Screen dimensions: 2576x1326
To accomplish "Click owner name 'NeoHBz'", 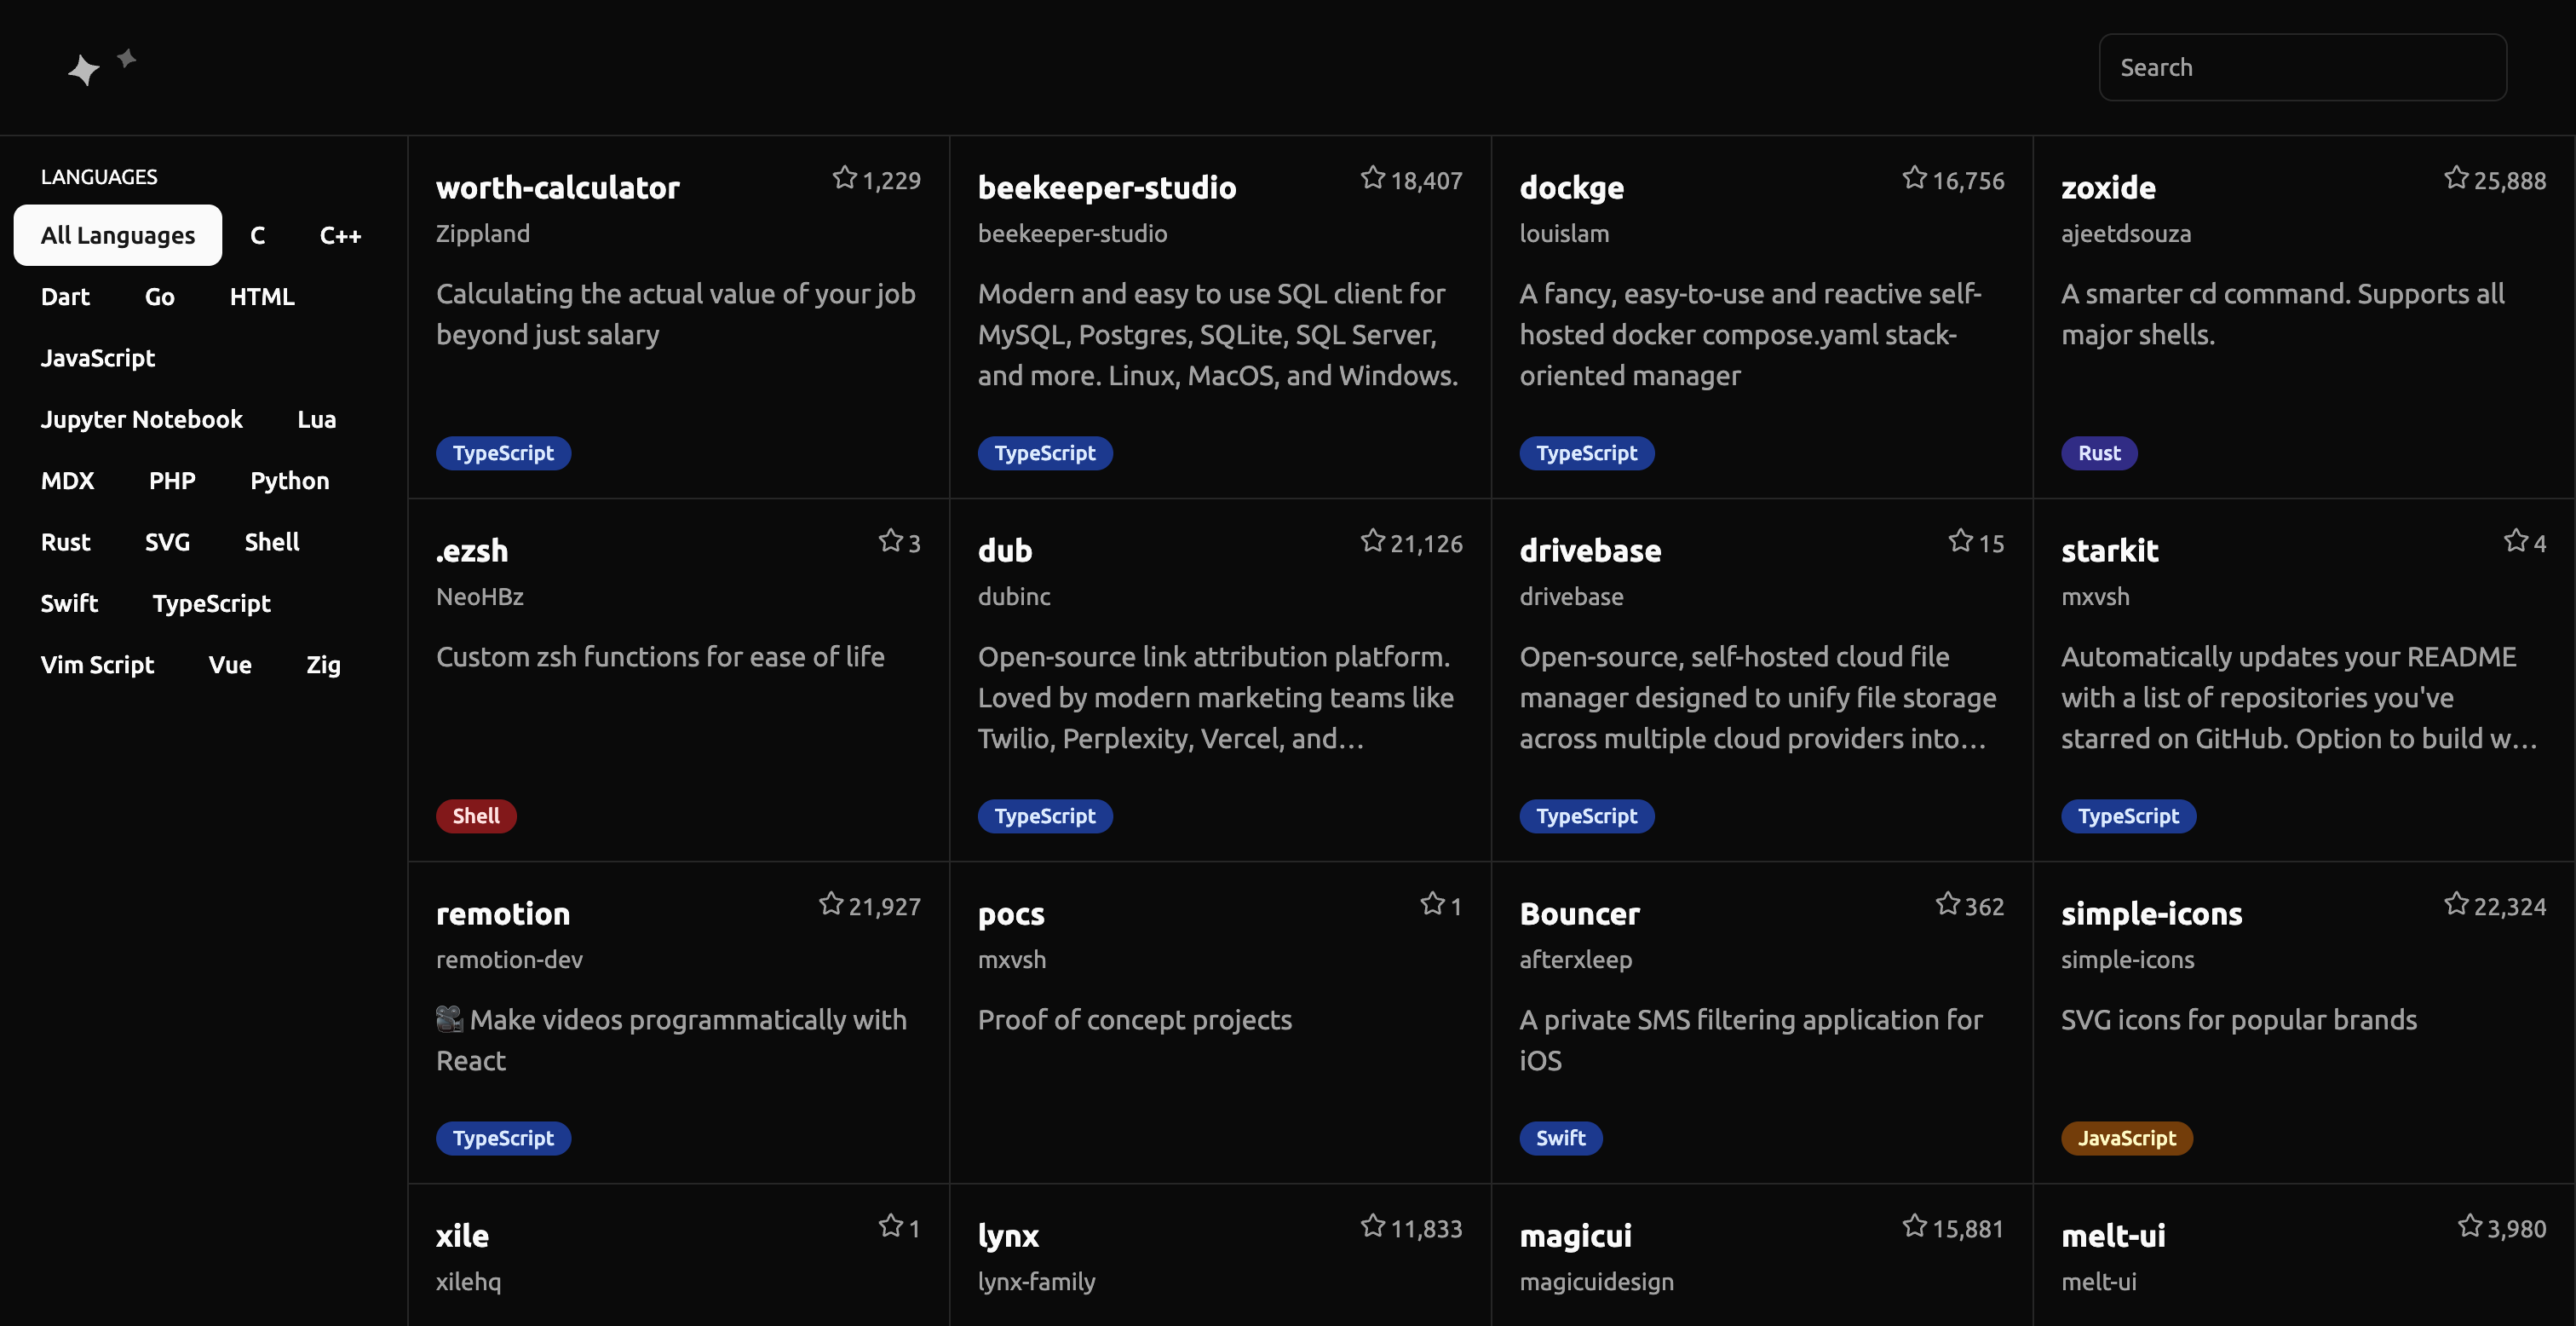I will (x=480, y=597).
